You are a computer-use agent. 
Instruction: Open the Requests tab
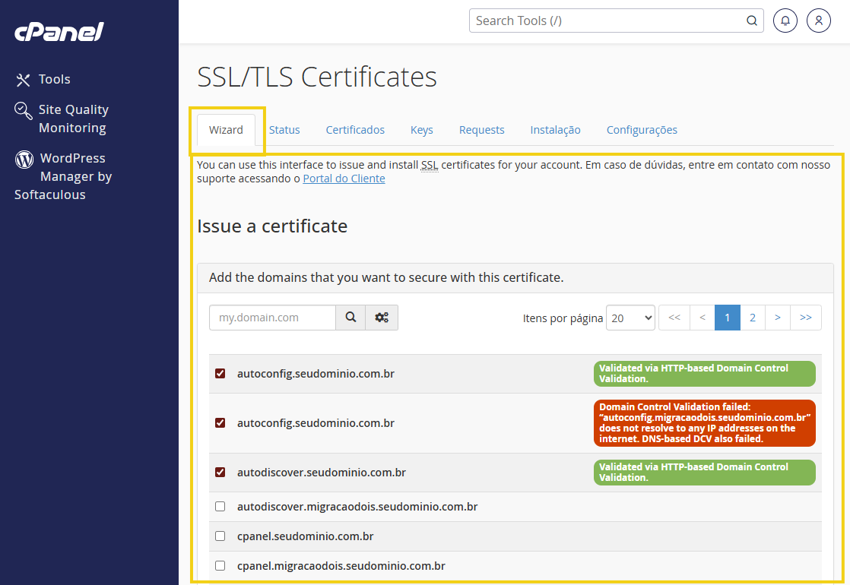click(x=482, y=130)
